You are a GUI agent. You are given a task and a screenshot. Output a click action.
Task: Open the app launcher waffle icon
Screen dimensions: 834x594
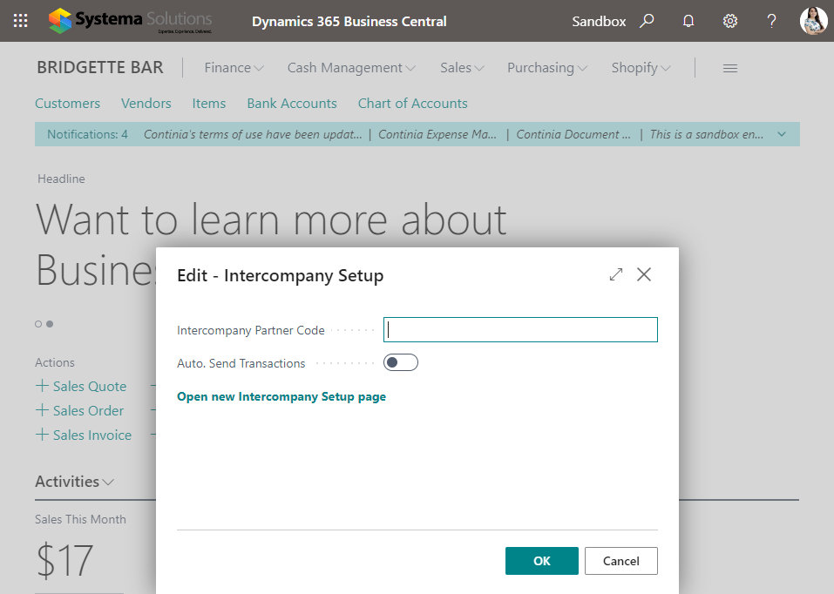coord(21,21)
